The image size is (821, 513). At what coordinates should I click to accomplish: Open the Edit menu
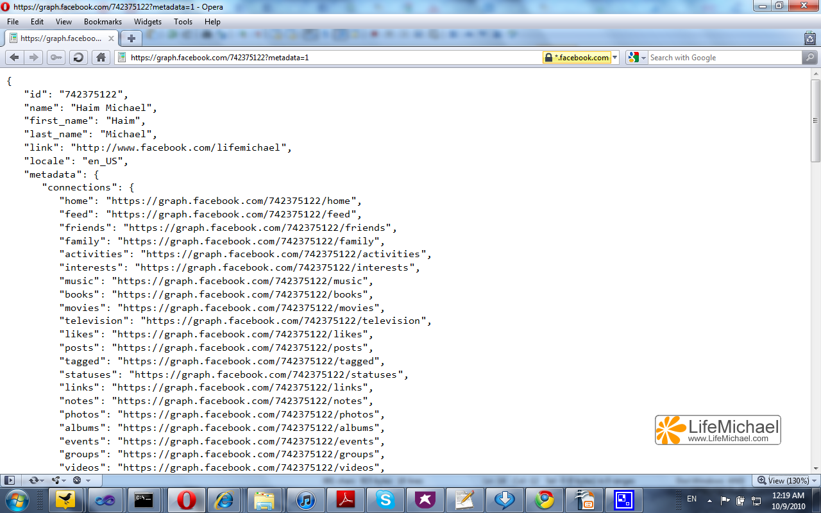(x=37, y=21)
